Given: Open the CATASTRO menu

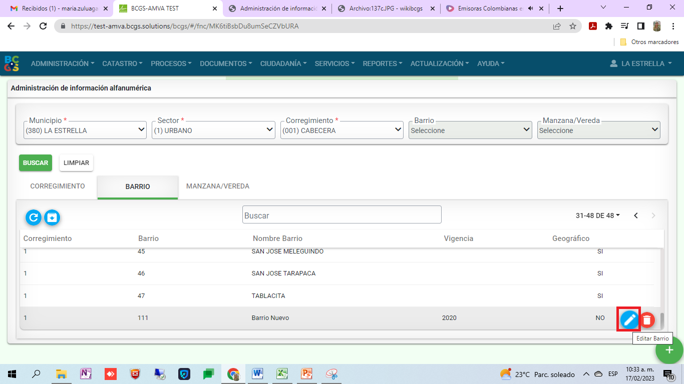Looking at the screenshot, I should click(x=122, y=63).
